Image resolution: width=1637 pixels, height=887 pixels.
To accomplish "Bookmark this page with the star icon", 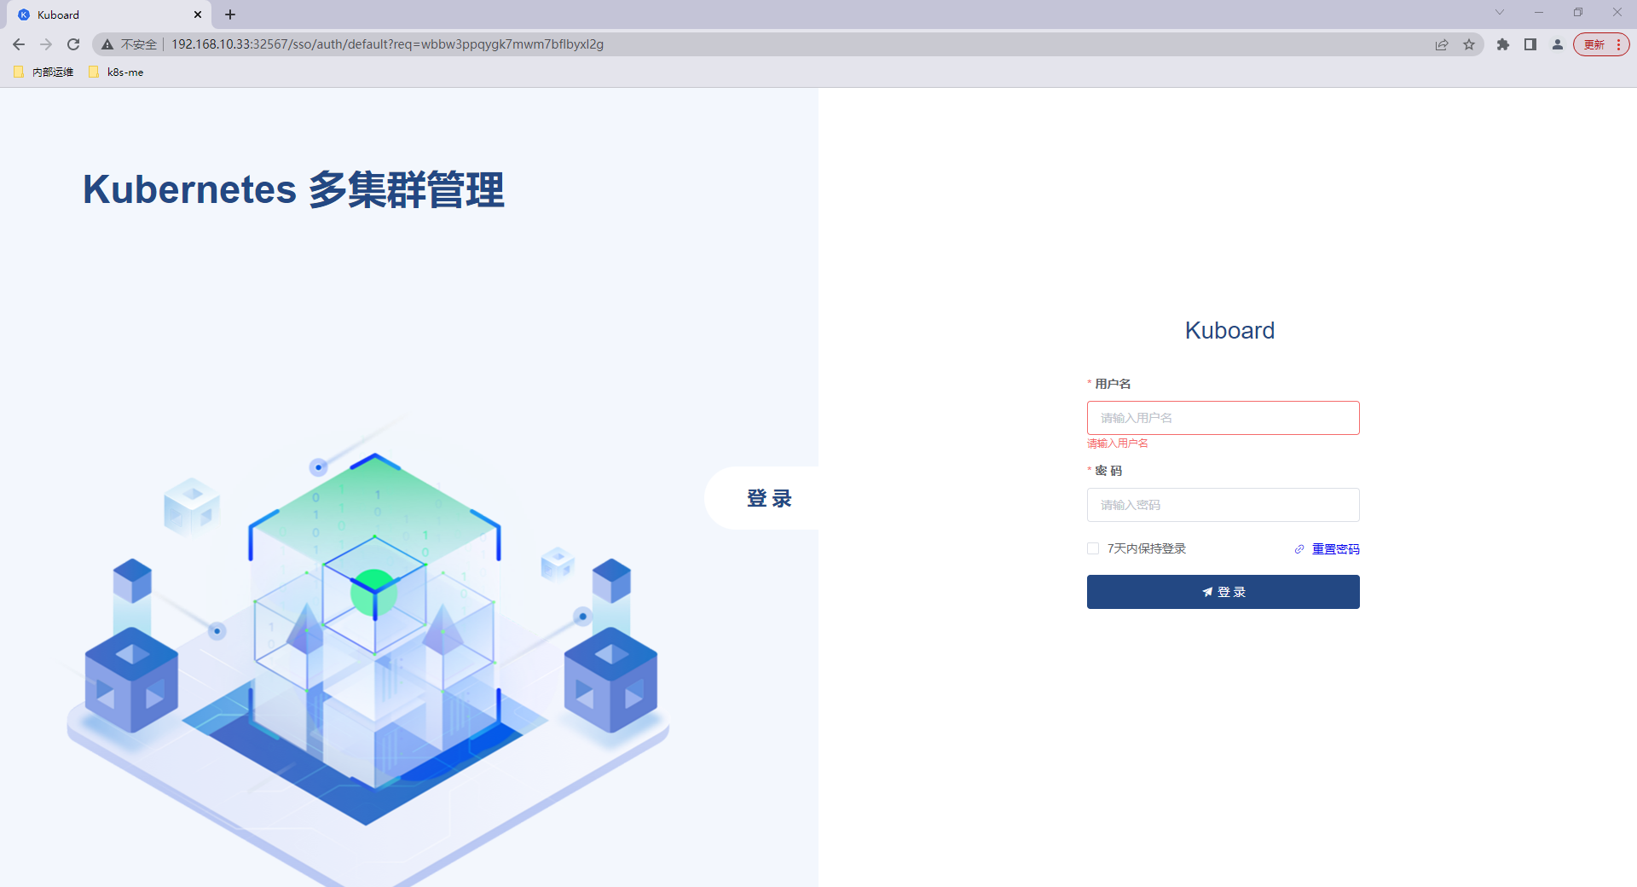I will [x=1469, y=44].
